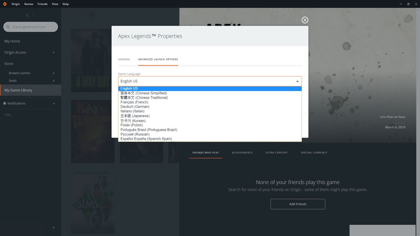Select Español España language option
420x236 pixels.
210,139
